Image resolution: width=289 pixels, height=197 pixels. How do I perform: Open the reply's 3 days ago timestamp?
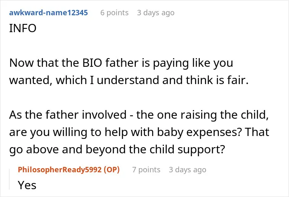tap(187, 169)
